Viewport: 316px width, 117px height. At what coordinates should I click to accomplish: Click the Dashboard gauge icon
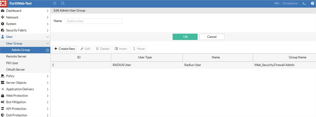point(3,11)
